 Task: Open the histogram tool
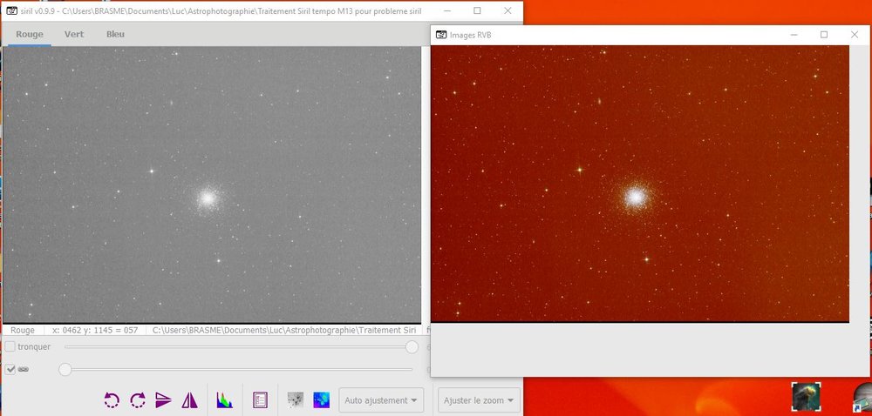point(224,400)
